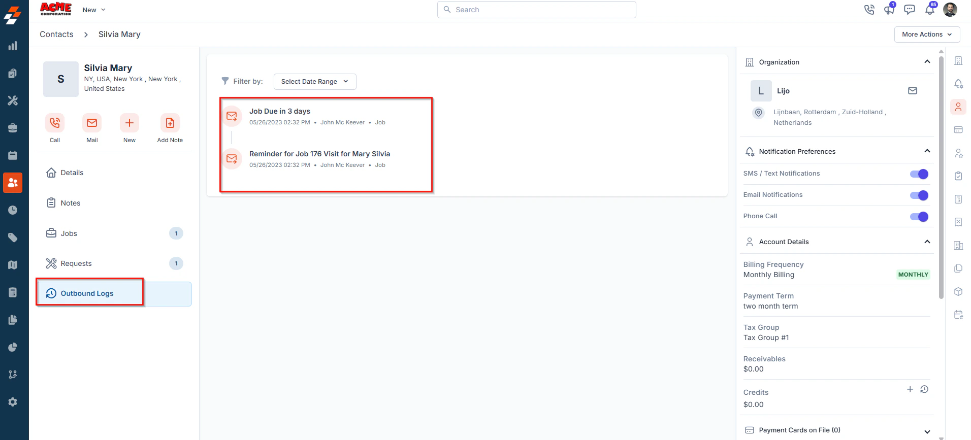This screenshot has width=971, height=440.
Task: Collapse the Account Details section
Action: tap(927, 242)
